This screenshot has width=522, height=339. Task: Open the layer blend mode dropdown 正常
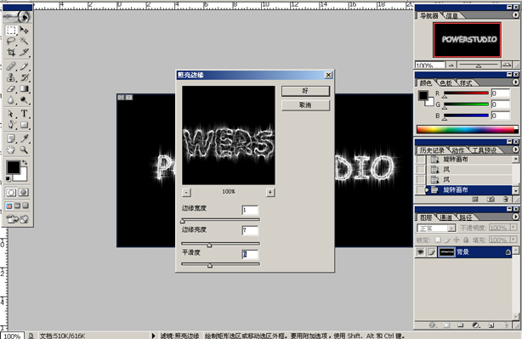436,229
